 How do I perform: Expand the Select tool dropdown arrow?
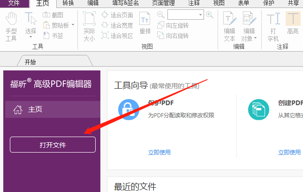(30, 37)
